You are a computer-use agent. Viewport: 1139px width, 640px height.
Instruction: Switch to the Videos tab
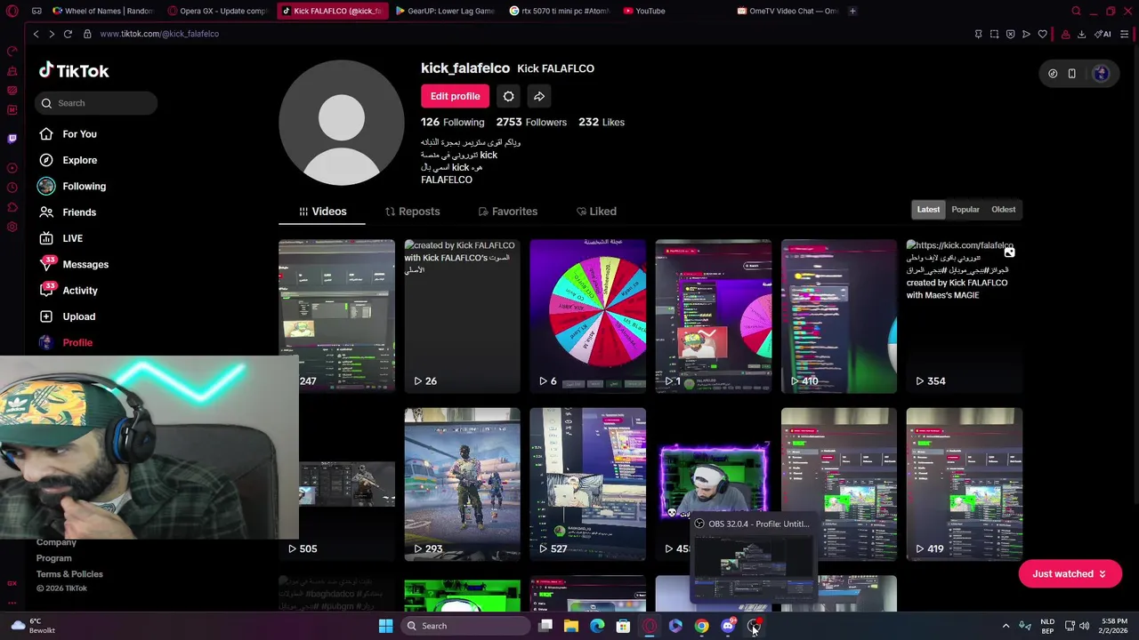(322, 212)
